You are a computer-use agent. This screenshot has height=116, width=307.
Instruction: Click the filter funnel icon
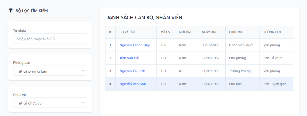[11, 11]
